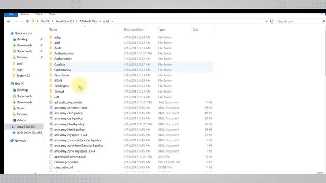Select Local Disk (C:) breadcrumb

click(x=65, y=21)
